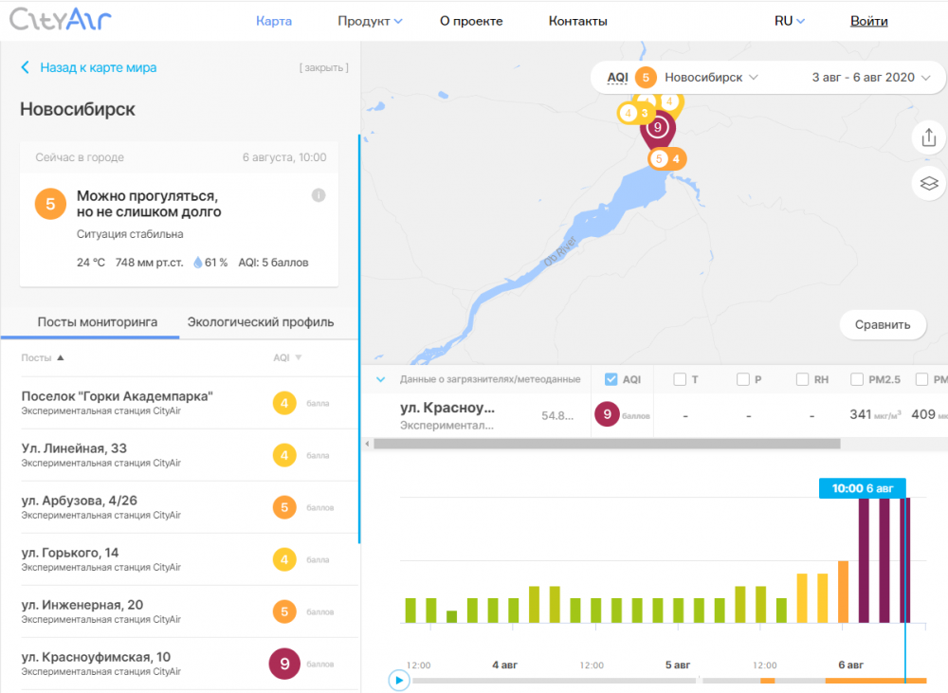Image resolution: width=948 pixels, height=693 pixels.
Task: Click the Войти login link
Action: click(869, 21)
